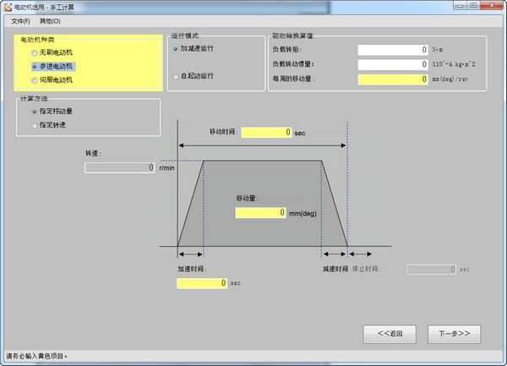Click the 每周的移动量 input field
This screenshot has height=366, width=507.
click(x=393, y=79)
